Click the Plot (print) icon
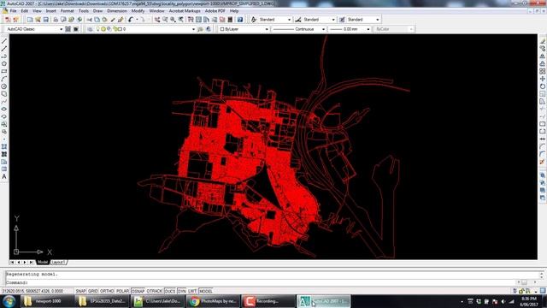The image size is (547, 308). pos(56,20)
